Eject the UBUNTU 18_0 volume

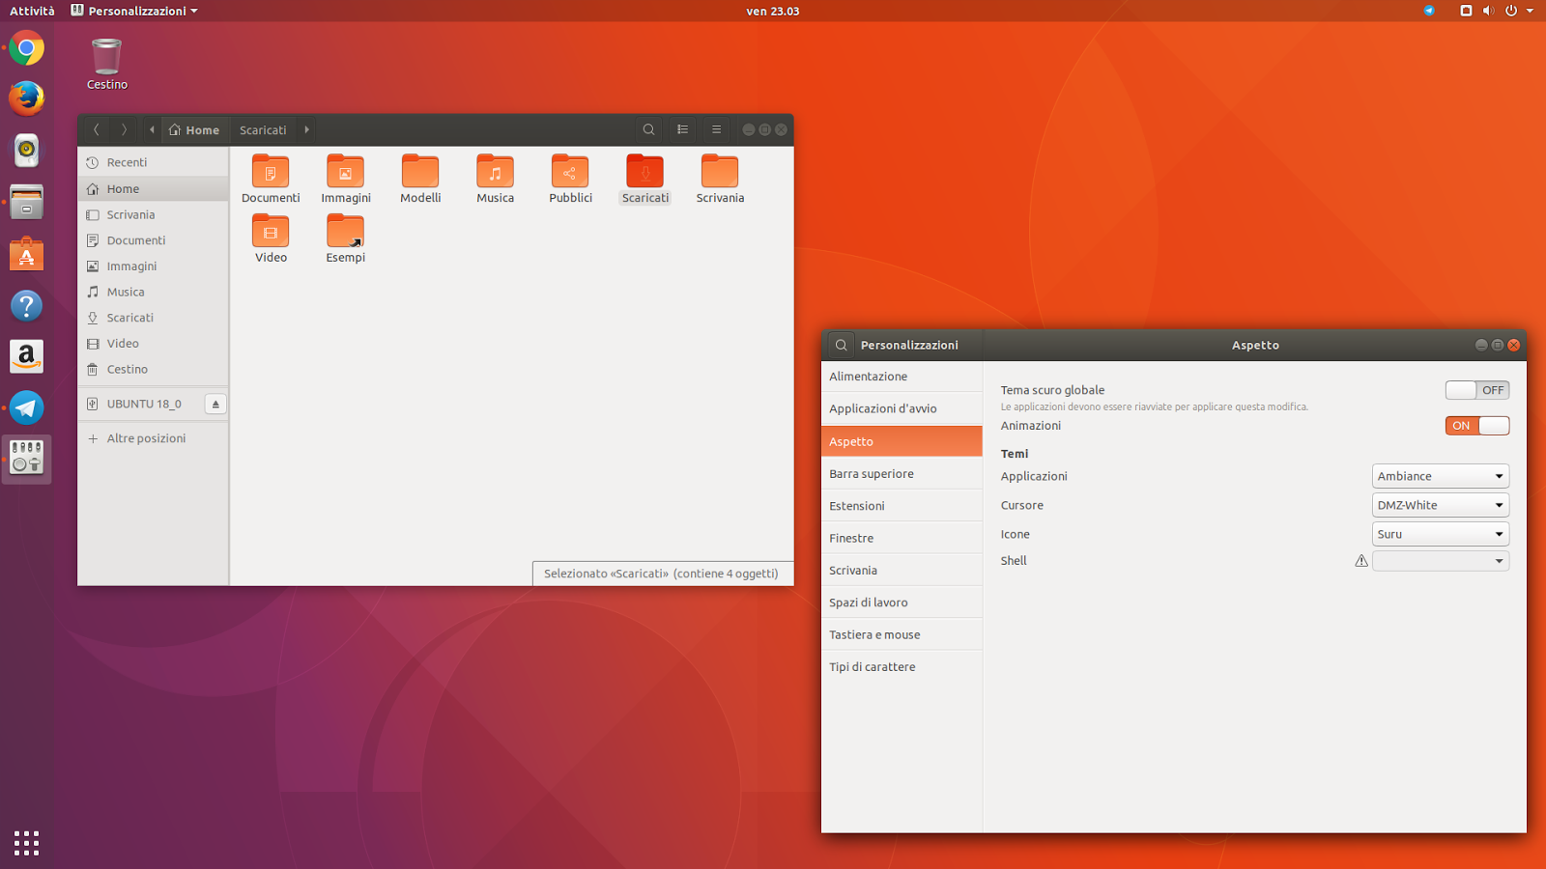pyautogui.click(x=215, y=404)
